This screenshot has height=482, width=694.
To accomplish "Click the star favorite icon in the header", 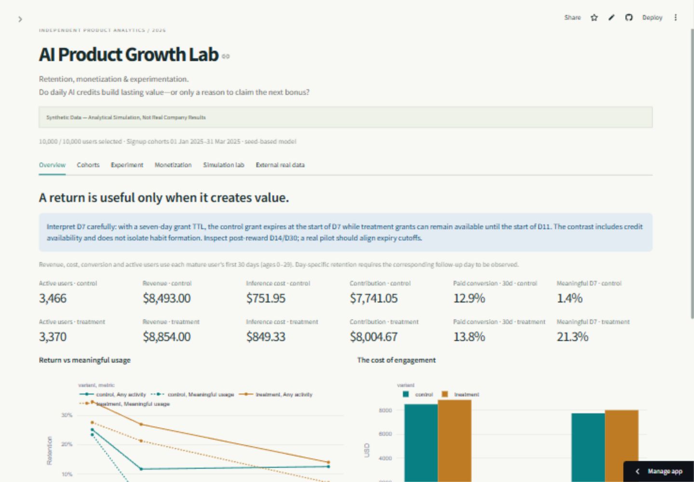I will click(594, 17).
